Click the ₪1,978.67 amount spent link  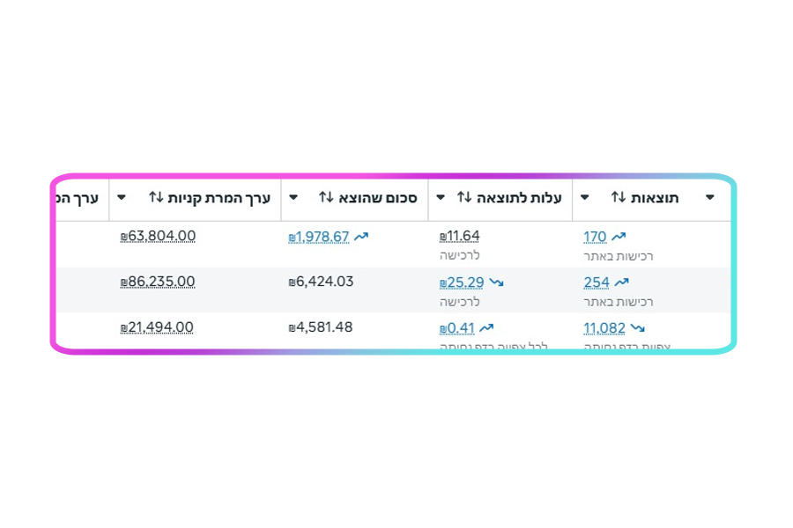coord(319,237)
